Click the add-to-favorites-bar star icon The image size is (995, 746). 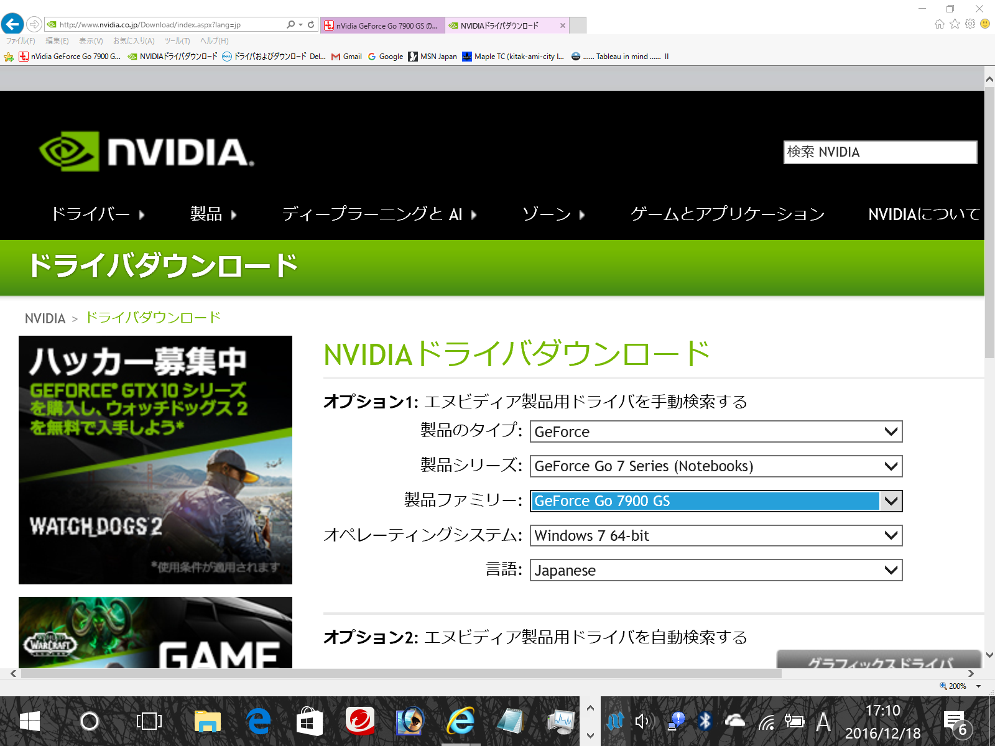[x=9, y=57]
